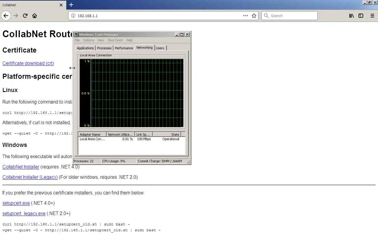Open the browser home page
This screenshot has width=378, height=236.
coord(35,16)
